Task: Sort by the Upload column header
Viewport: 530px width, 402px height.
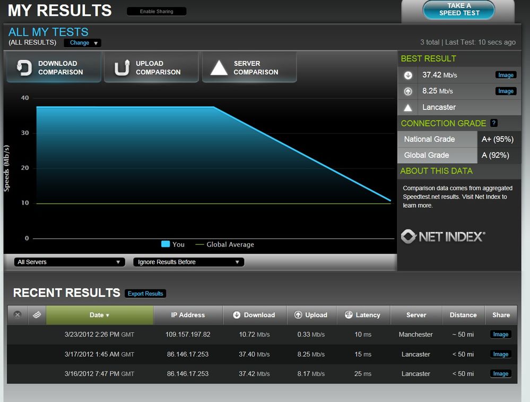Action: (x=311, y=315)
